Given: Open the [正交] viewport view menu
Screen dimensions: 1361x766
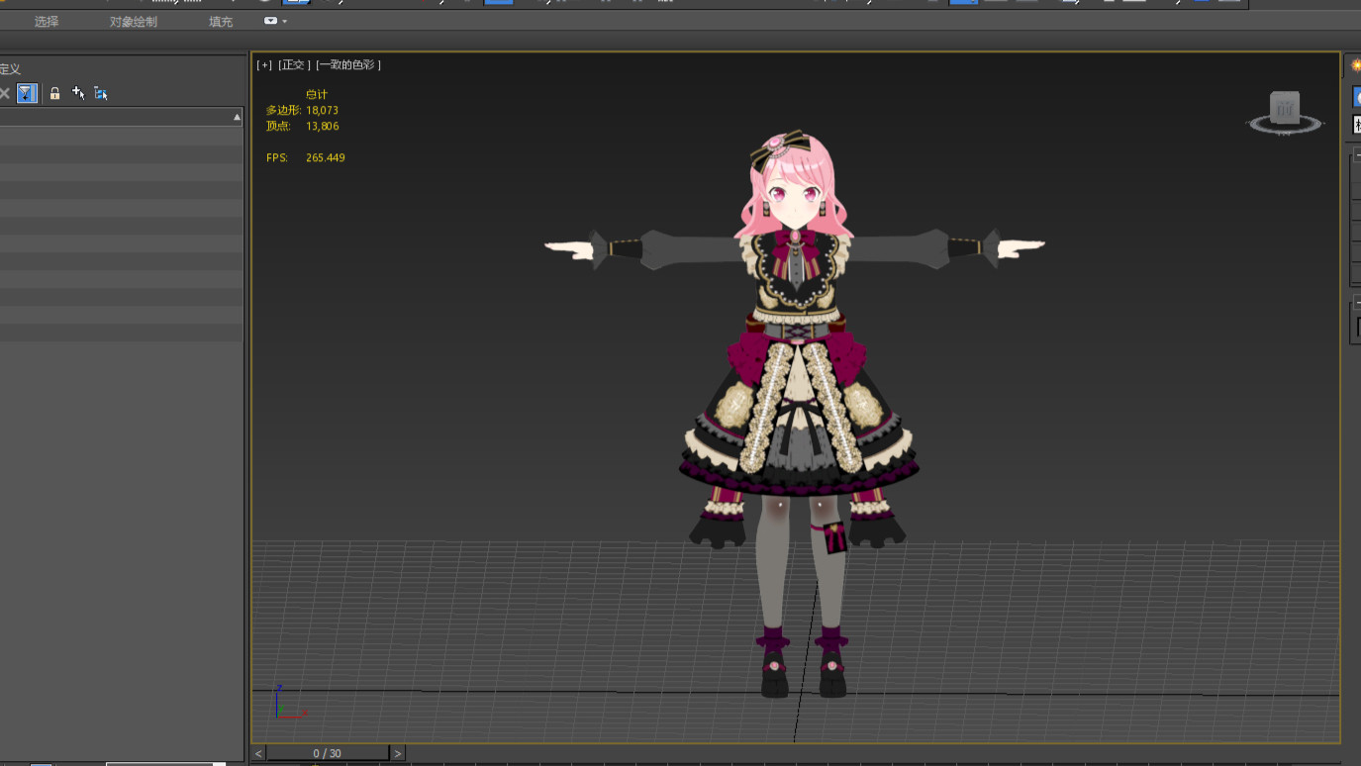Looking at the screenshot, I should (294, 65).
